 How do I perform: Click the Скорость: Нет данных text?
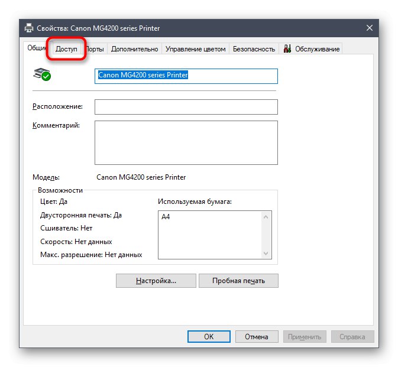pos(76,242)
